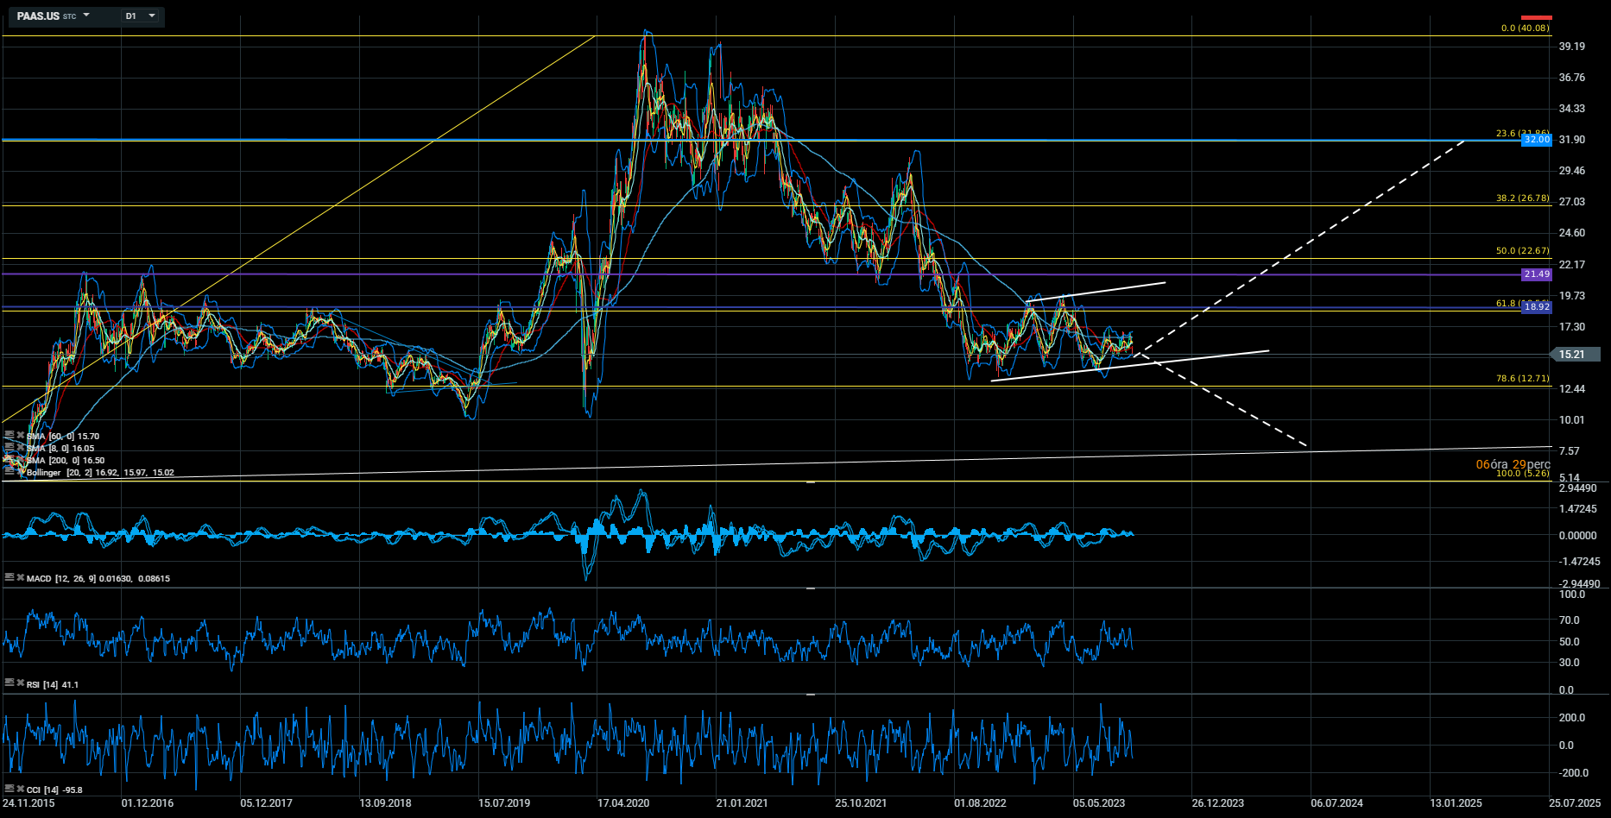Click the blue 32.00 price level tag
The image size is (1611, 818).
[x=1536, y=140]
